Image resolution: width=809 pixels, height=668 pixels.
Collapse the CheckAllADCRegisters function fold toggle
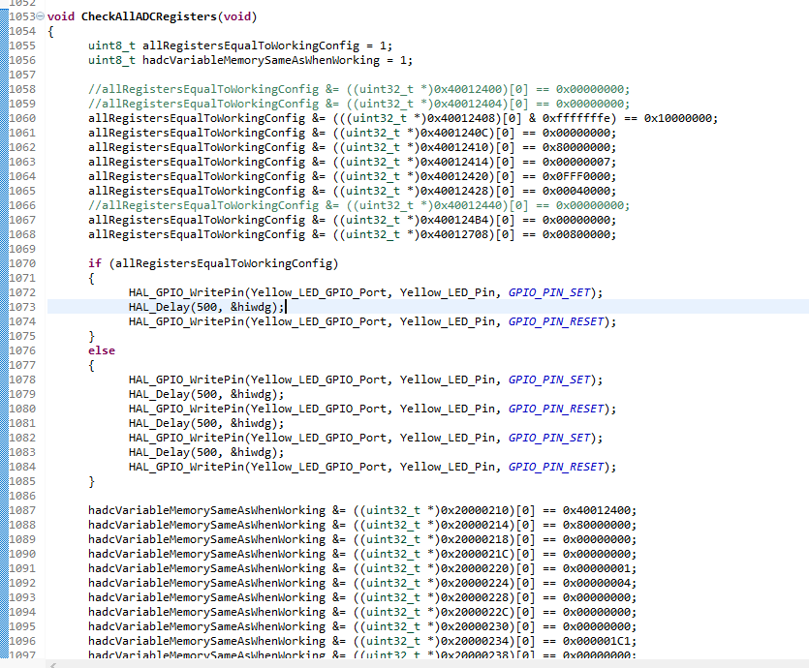pyautogui.click(x=40, y=17)
